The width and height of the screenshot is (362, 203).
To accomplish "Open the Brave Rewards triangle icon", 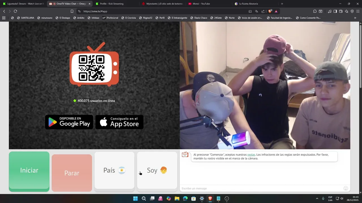I will pos(276,11).
